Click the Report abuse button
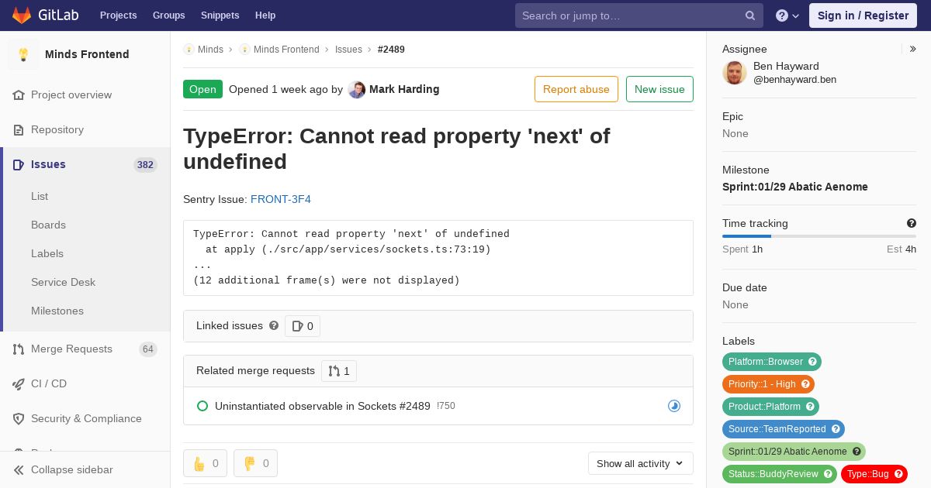931x488 pixels. pos(576,89)
